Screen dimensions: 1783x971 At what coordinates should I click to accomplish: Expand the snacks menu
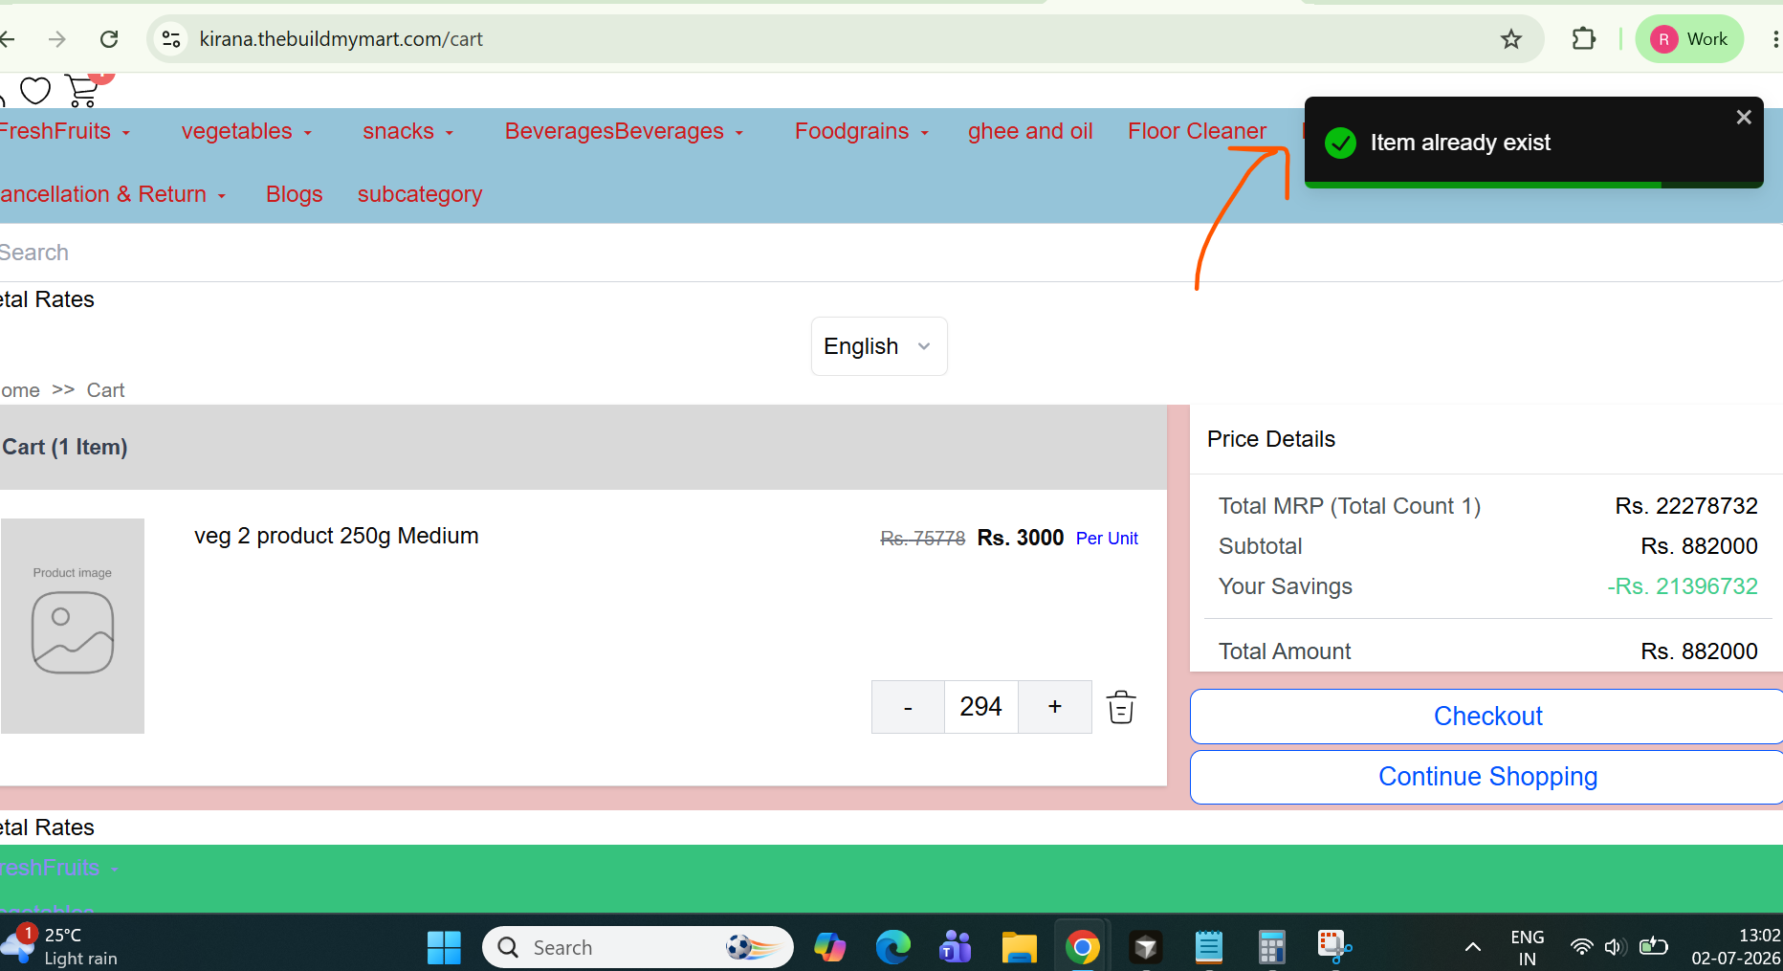pos(408,131)
